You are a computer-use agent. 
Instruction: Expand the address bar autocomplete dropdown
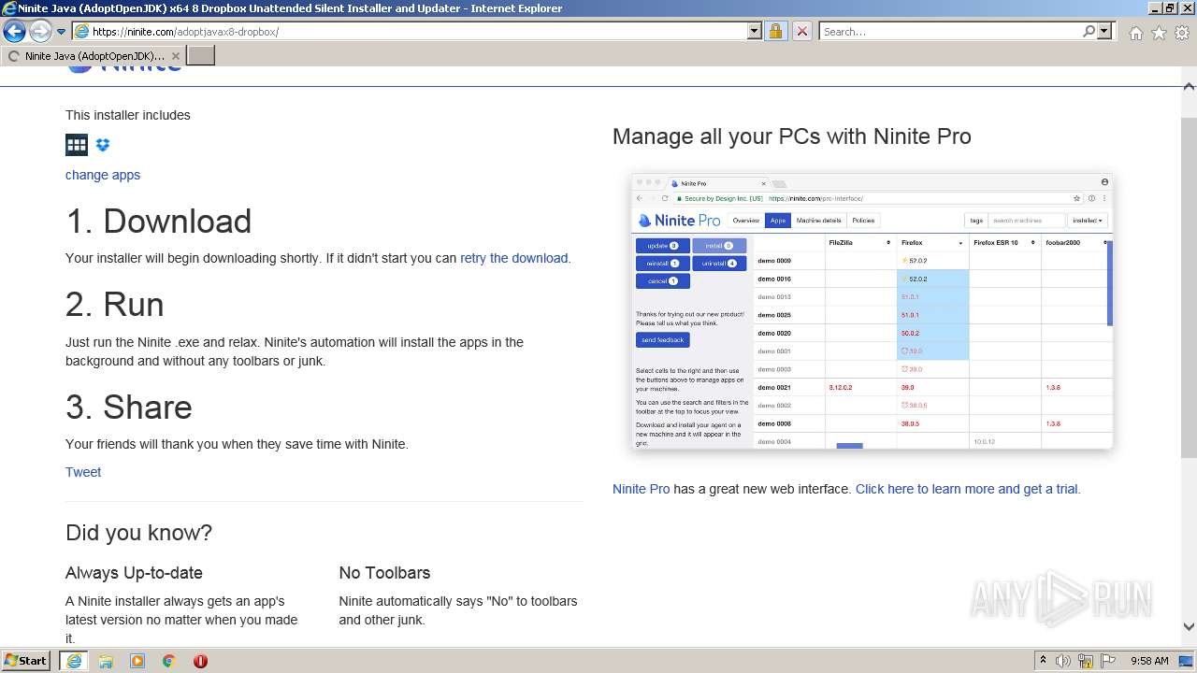tap(755, 31)
